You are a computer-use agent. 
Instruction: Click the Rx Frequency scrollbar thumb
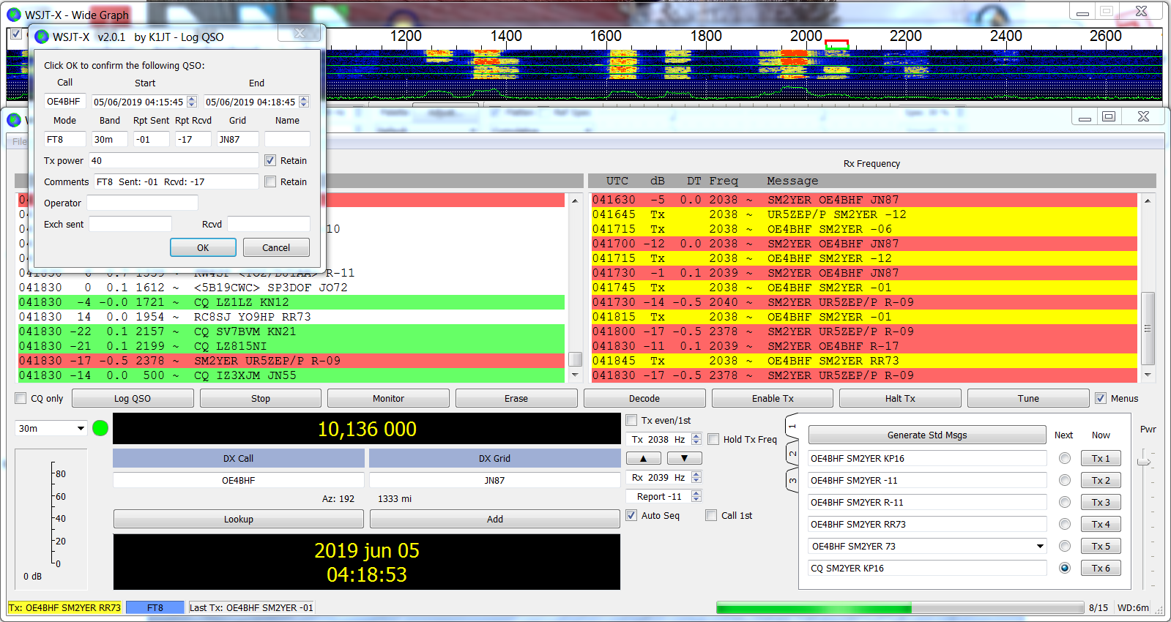pos(1148,328)
